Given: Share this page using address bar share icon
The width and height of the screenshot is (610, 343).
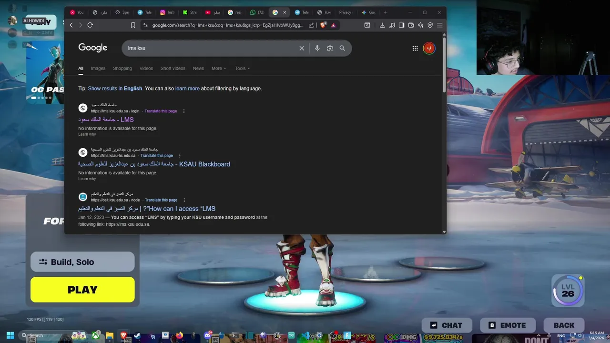Looking at the screenshot, I should 311,25.
